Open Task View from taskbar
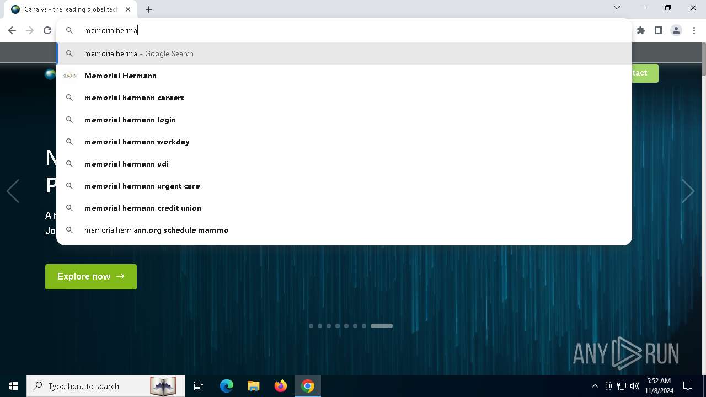This screenshot has width=706, height=397. click(x=199, y=386)
